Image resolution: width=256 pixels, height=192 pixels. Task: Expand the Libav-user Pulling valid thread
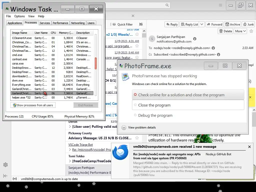[70, 126]
